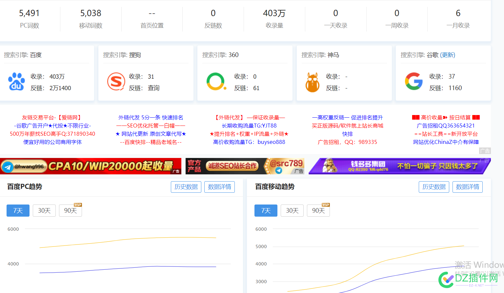This screenshot has width=504, height=293.
Task: Open 历史数据 for 百度PC趋势
Action: [x=186, y=187]
